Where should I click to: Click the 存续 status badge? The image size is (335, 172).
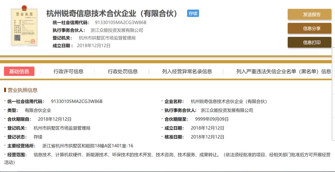[193, 13]
